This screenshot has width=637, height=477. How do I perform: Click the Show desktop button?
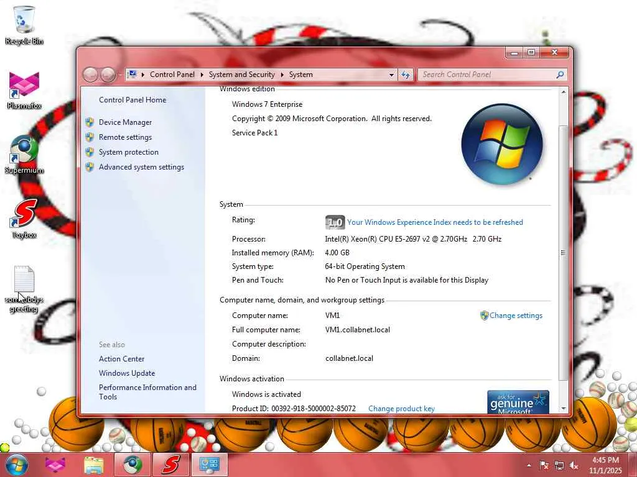[x=633, y=465]
